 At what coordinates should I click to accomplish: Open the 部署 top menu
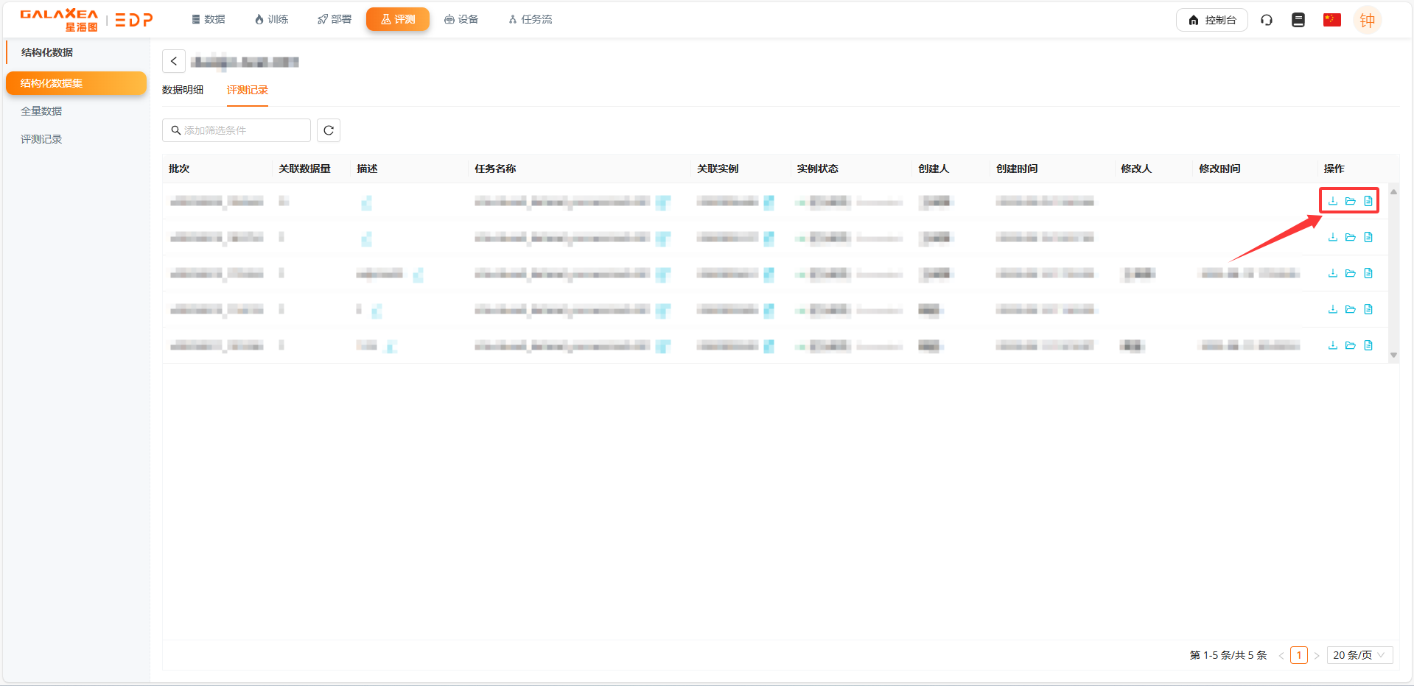[x=335, y=19]
